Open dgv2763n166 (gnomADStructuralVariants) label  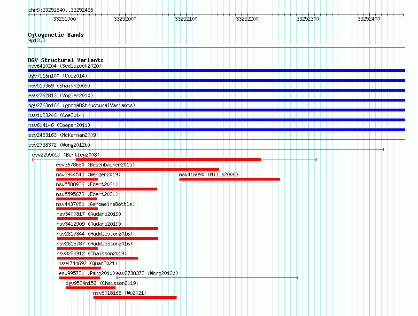point(82,105)
